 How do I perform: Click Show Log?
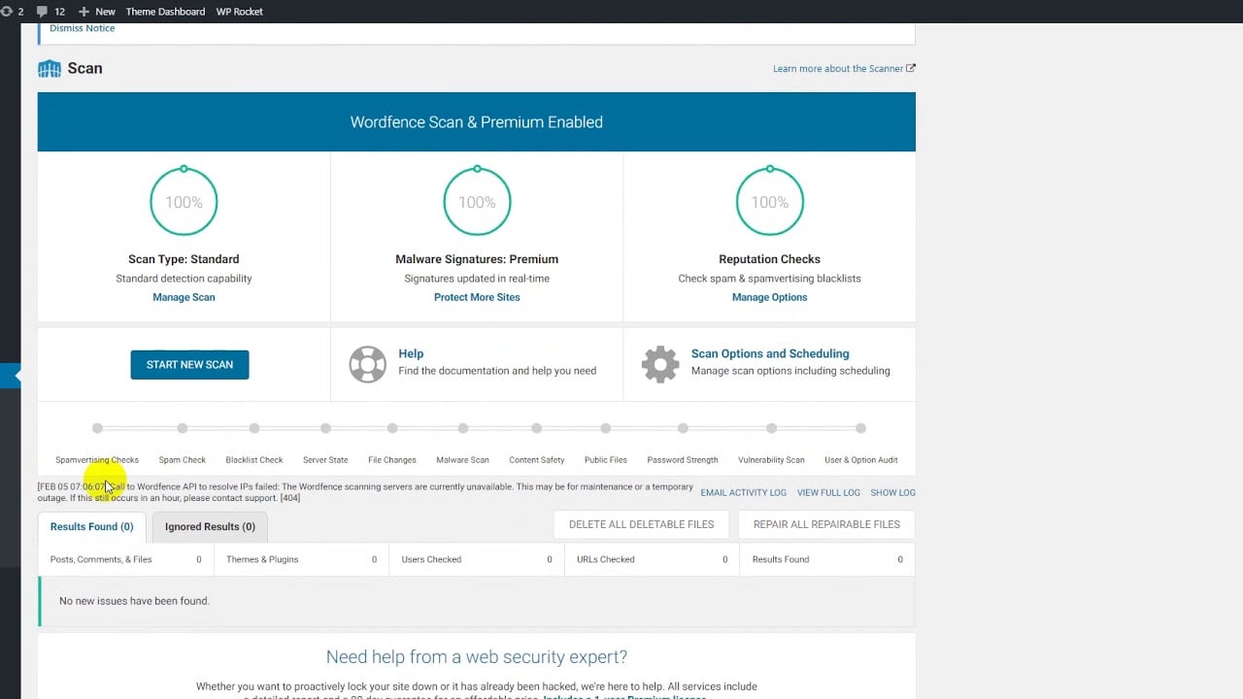[892, 493]
